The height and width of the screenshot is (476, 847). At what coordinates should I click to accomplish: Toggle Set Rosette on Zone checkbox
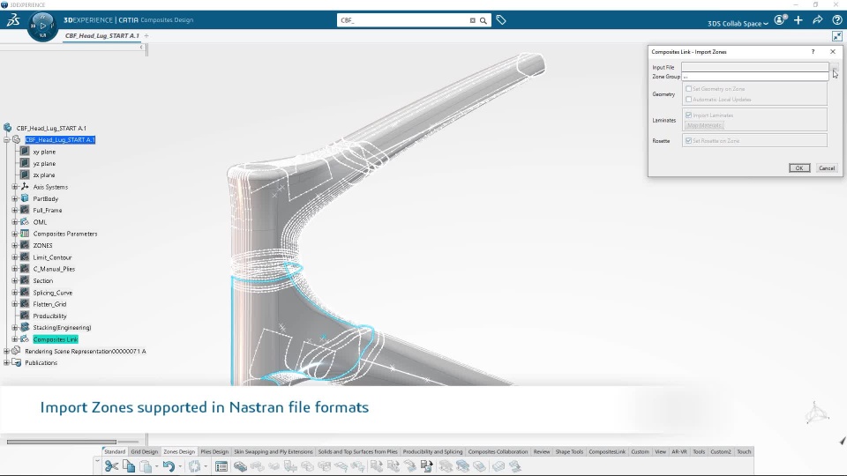tap(689, 140)
